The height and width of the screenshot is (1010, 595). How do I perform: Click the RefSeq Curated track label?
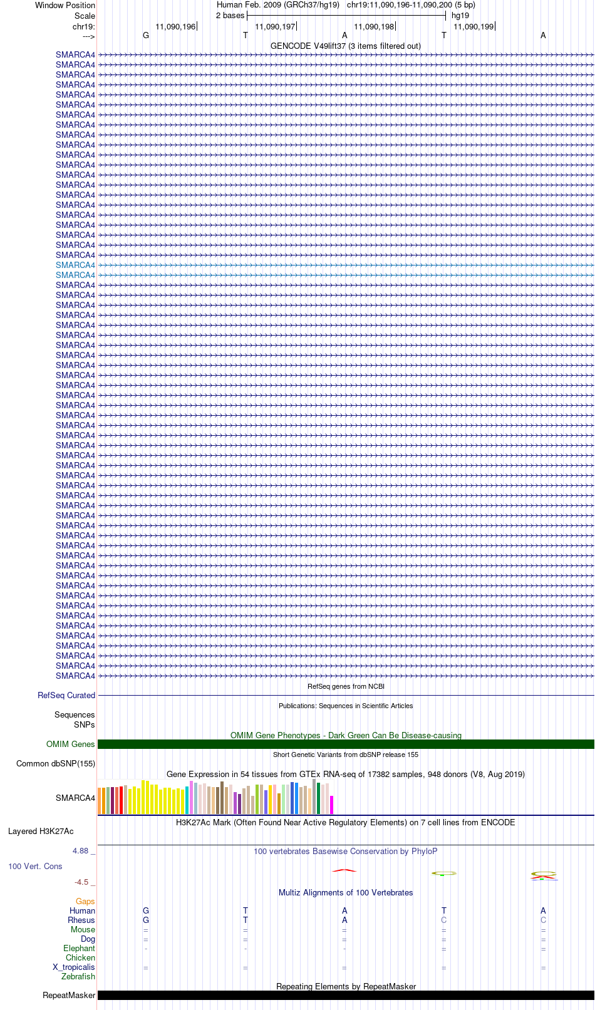[66, 695]
